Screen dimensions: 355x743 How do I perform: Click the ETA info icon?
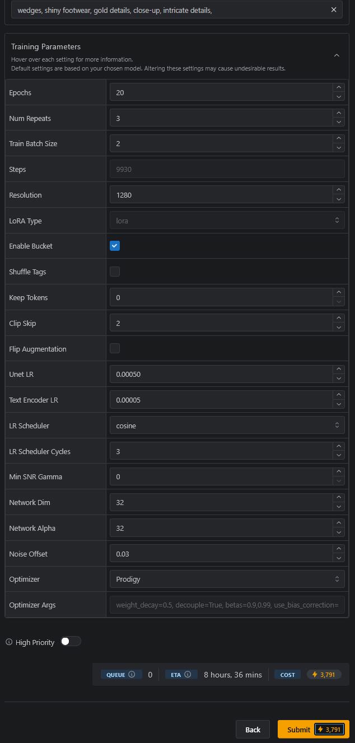pyautogui.click(x=188, y=675)
